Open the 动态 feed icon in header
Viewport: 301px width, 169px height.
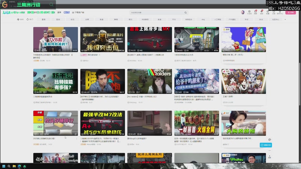click(261, 12)
